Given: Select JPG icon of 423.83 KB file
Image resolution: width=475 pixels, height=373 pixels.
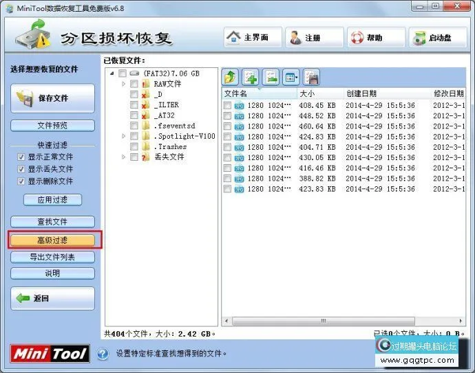Looking at the screenshot, I should point(239,189).
